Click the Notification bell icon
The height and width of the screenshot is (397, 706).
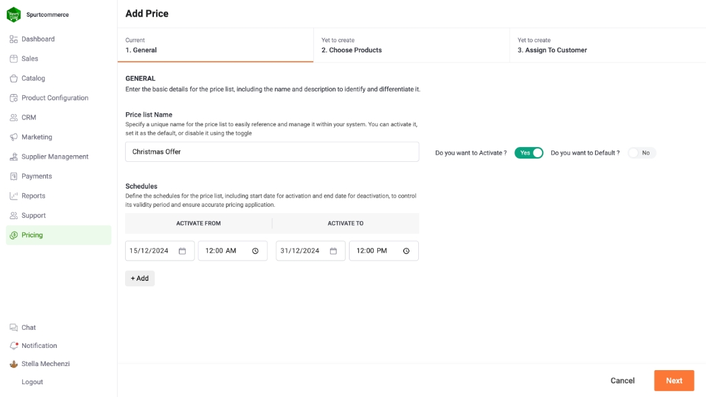[x=13, y=346]
